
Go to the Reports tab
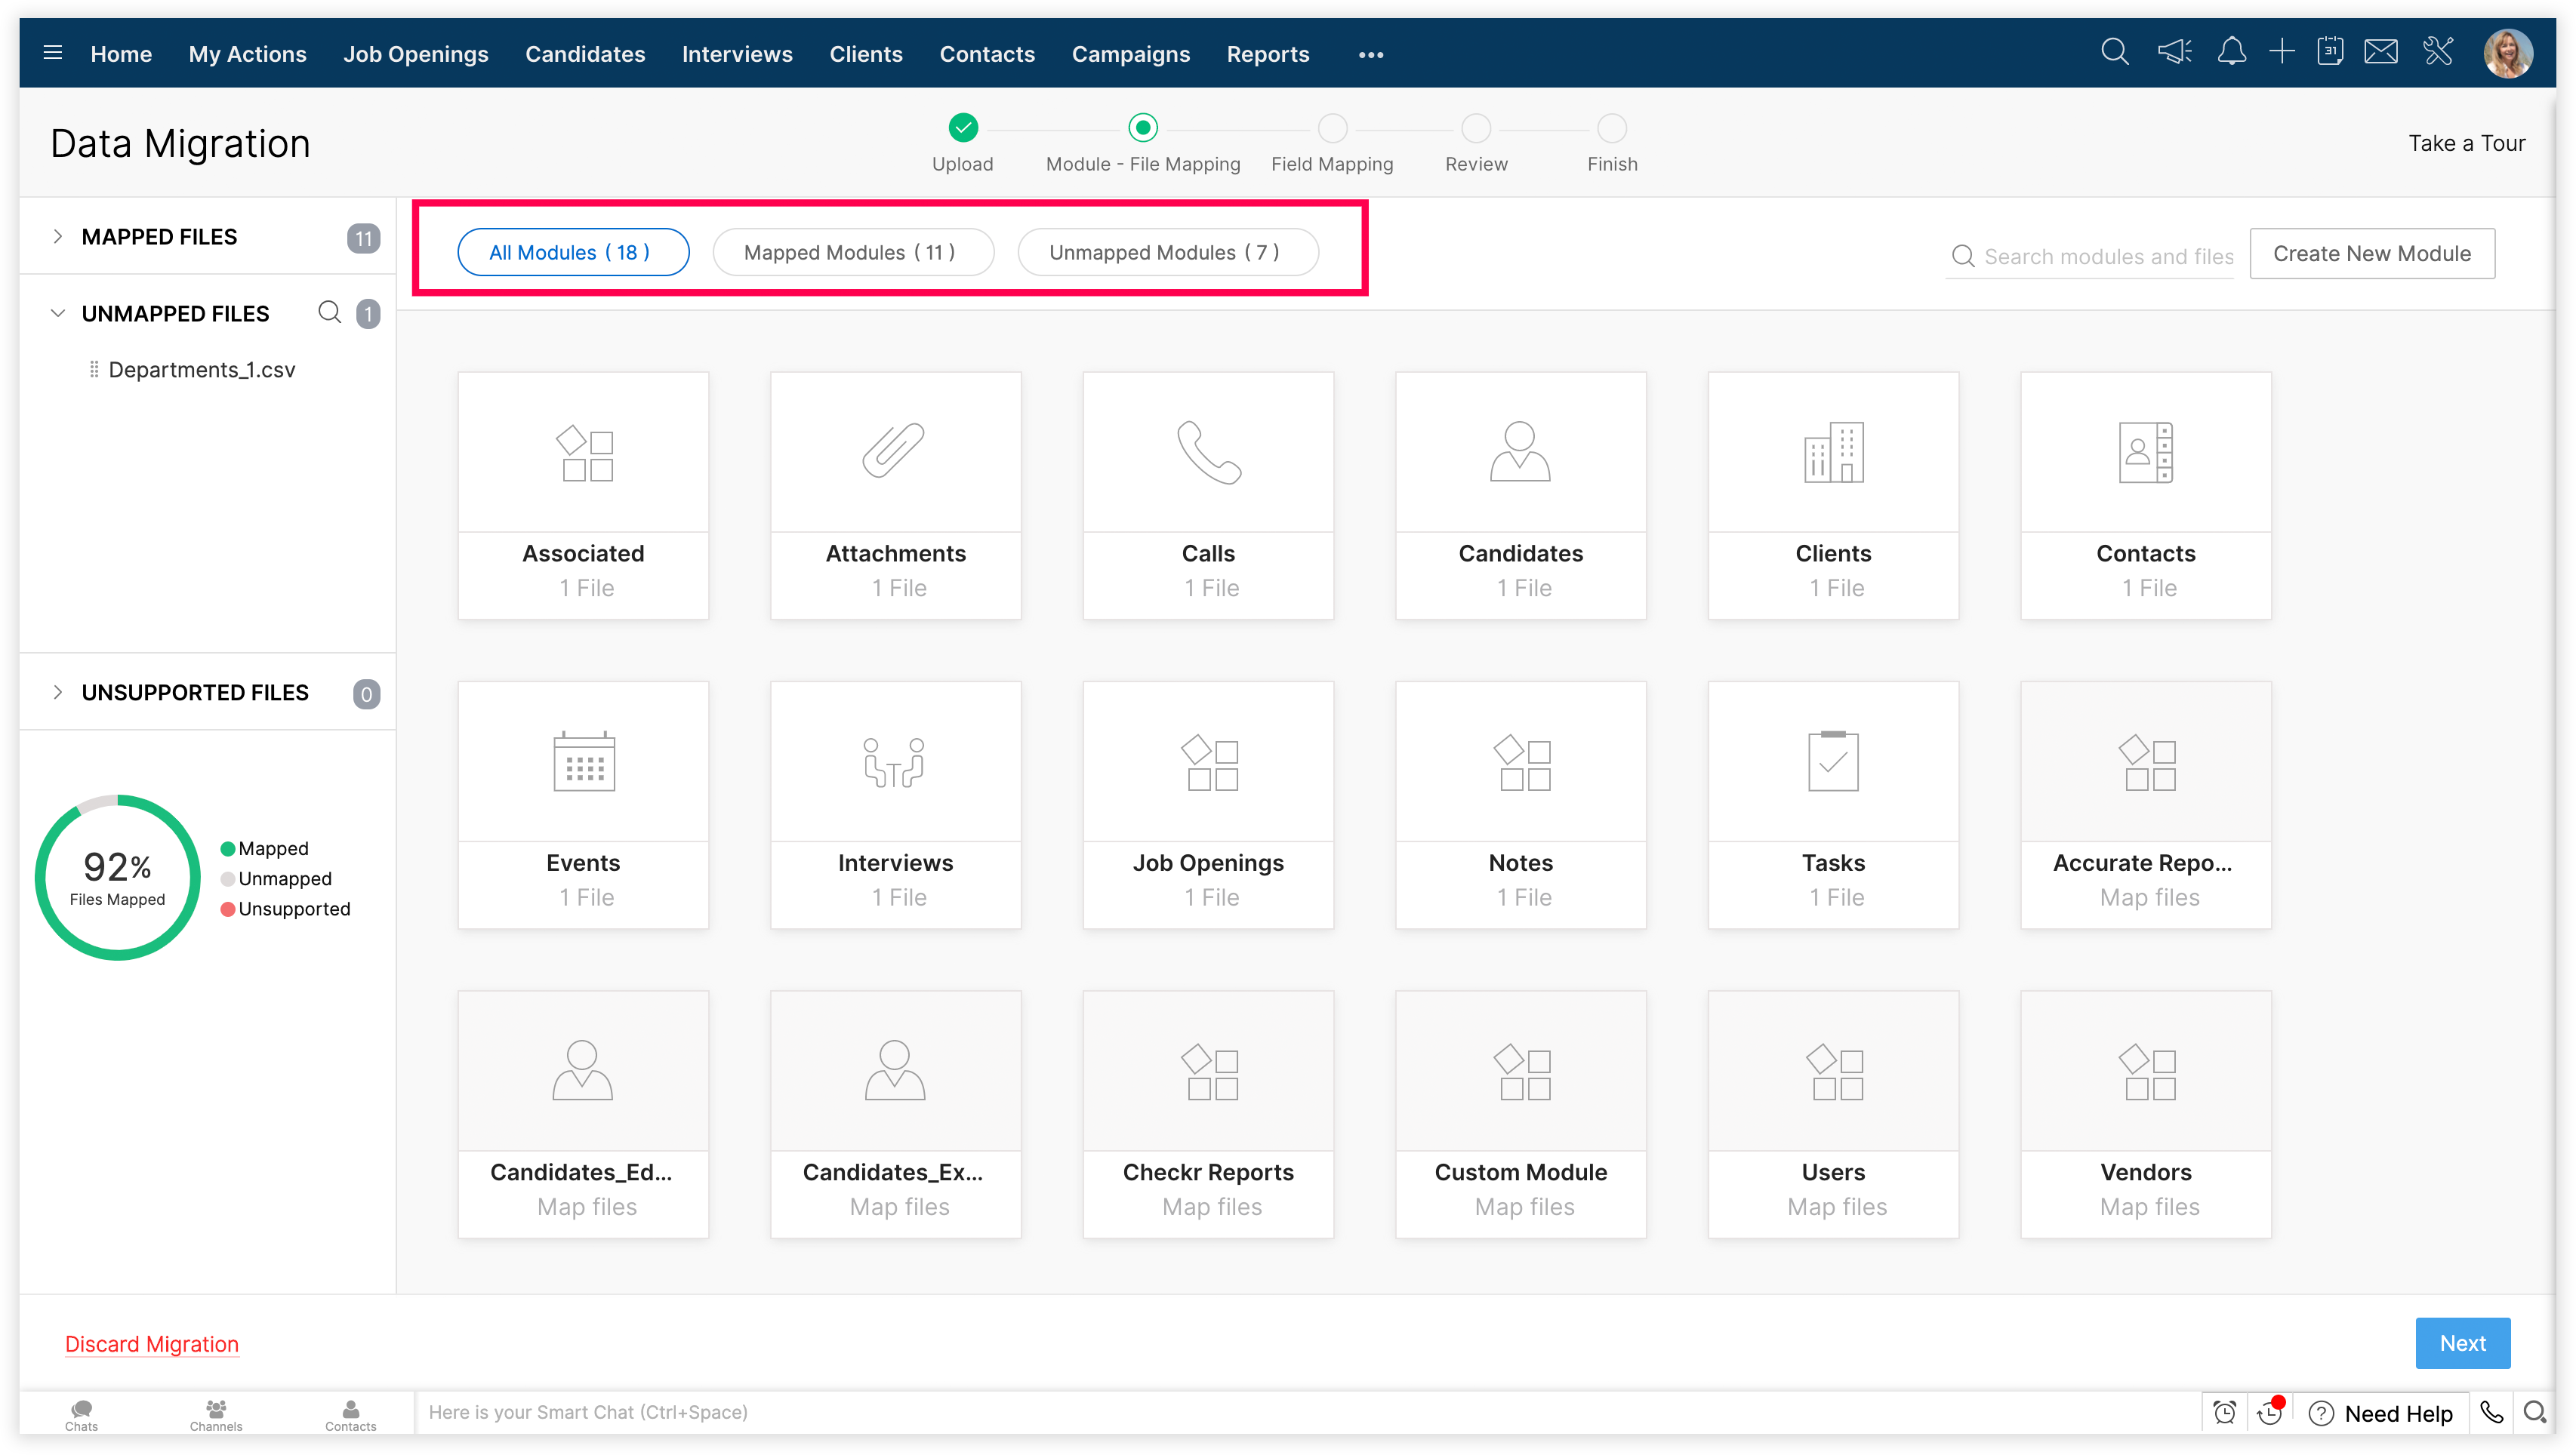(x=1267, y=54)
